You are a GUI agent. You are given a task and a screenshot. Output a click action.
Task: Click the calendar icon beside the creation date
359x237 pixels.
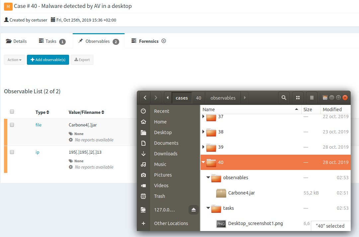[52, 20]
